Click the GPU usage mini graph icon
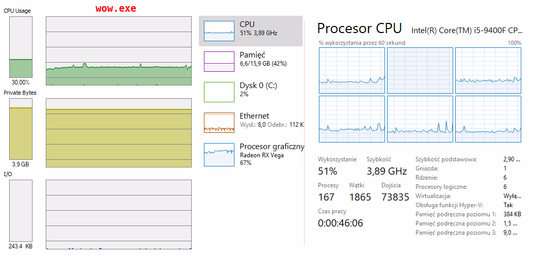 point(219,154)
